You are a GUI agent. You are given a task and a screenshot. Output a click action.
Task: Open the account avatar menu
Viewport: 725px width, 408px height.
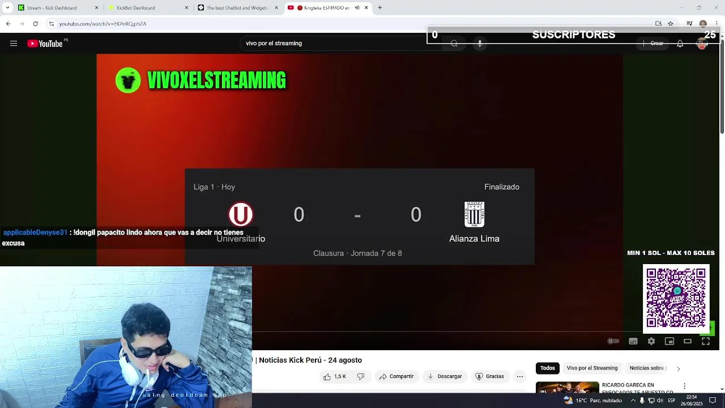(x=702, y=44)
